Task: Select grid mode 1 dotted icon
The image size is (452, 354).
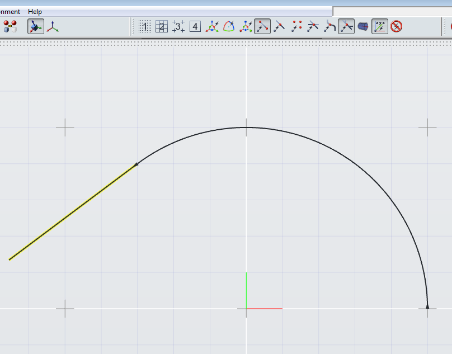Action: pyautogui.click(x=145, y=26)
